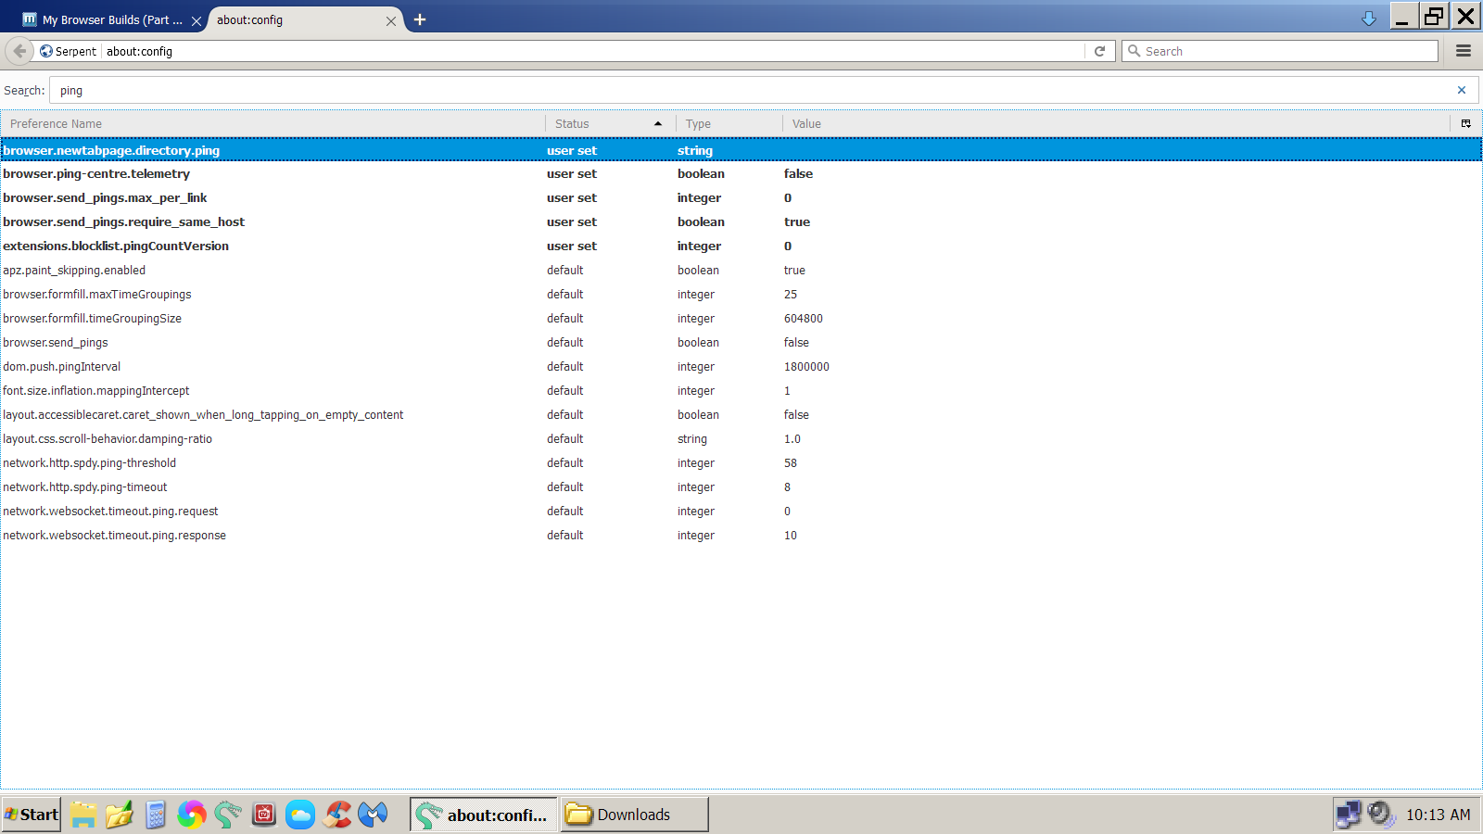Select browser.ping-centre.telemetry preference
The width and height of the screenshot is (1483, 834).
coord(741,174)
